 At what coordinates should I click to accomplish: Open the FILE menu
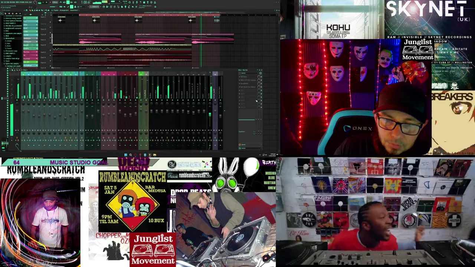[x=2, y=2]
